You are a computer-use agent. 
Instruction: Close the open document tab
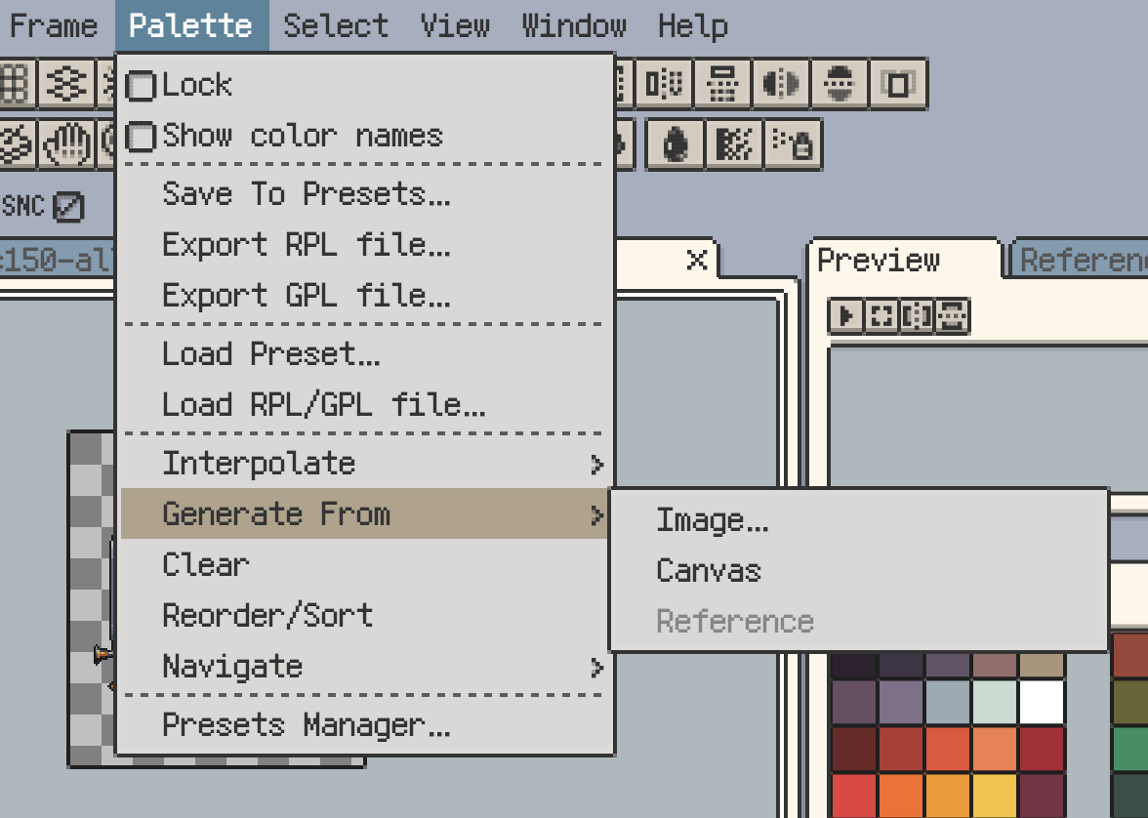tap(697, 260)
